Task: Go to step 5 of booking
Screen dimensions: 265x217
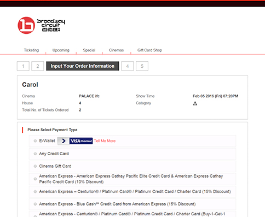Action: tap(142, 66)
